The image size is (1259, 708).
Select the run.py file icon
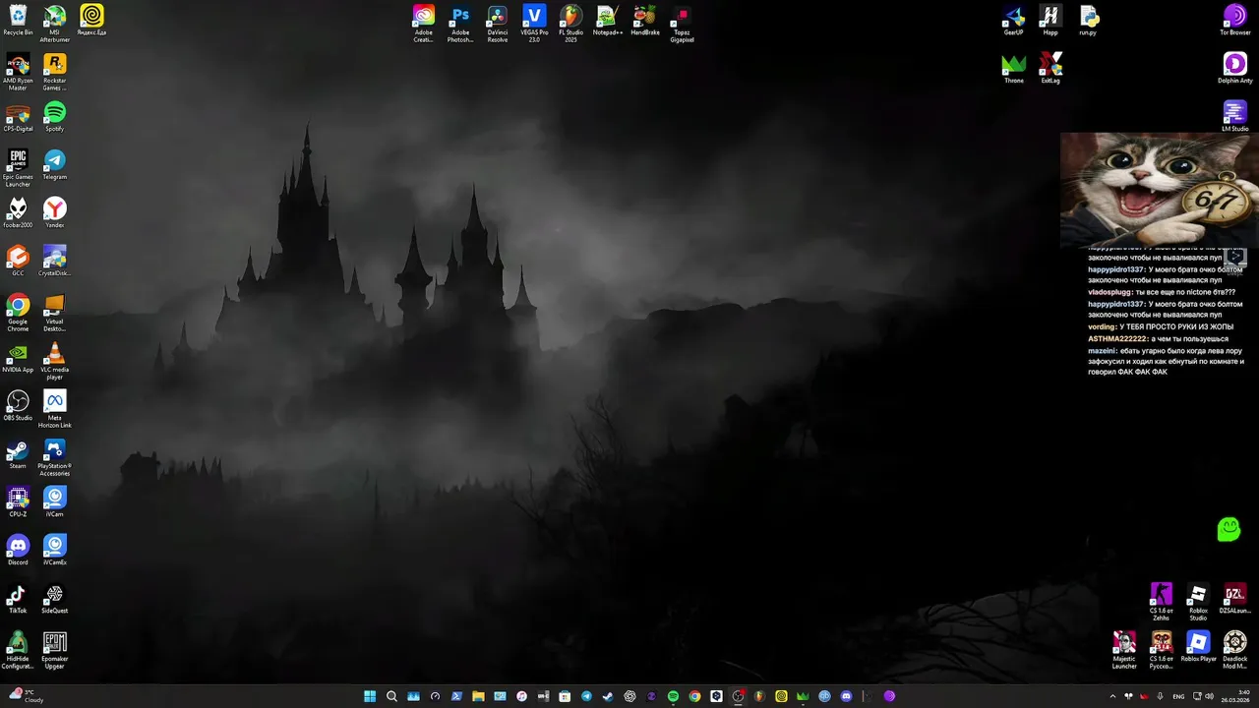pos(1088,21)
